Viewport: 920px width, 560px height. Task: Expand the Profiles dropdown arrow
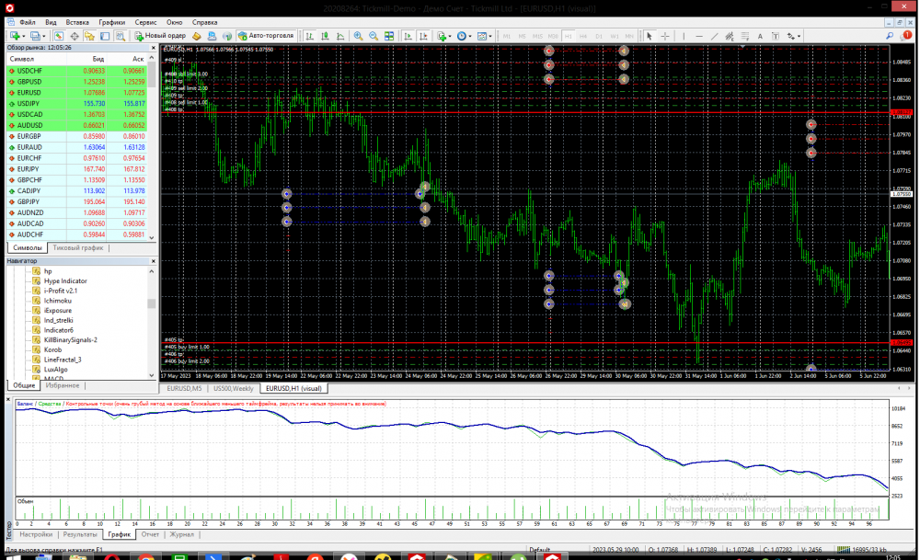(x=44, y=36)
